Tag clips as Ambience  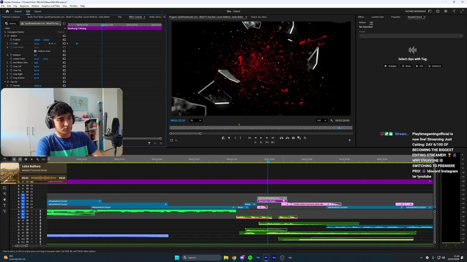point(435,66)
